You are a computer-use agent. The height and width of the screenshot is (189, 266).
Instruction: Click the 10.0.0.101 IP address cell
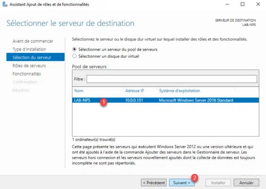pos(134,100)
